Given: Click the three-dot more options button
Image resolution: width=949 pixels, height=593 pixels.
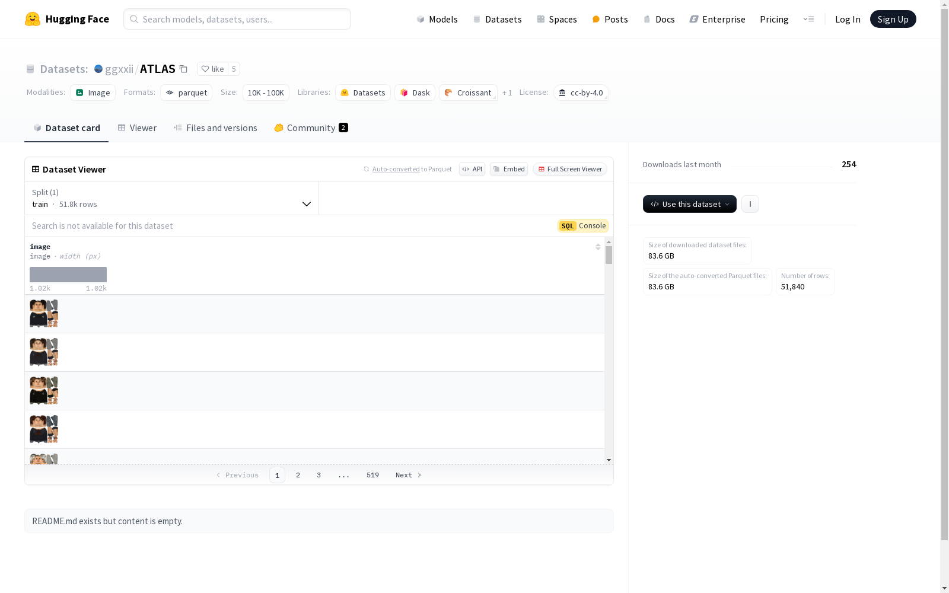Looking at the screenshot, I should [750, 204].
